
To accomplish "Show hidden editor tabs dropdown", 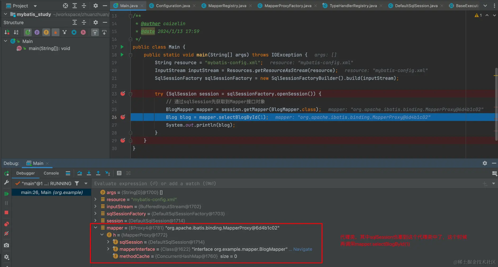I will (x=485, y=6).
